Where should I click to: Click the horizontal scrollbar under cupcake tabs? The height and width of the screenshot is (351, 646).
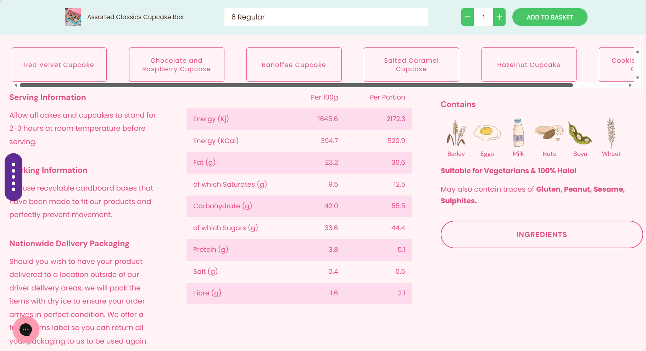(x=296, y=85)
